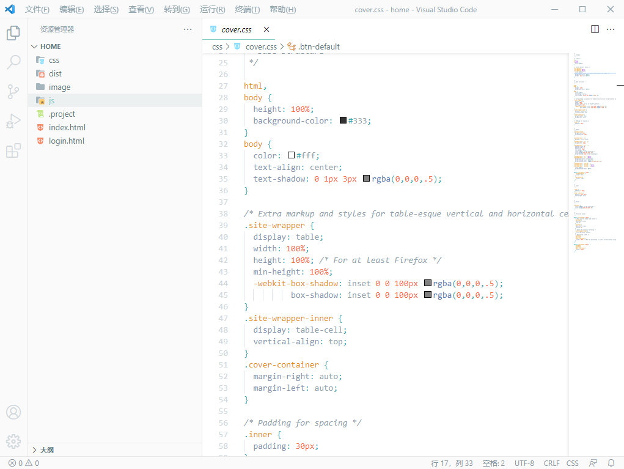Open editor More Actions menu

click(611, 29)
